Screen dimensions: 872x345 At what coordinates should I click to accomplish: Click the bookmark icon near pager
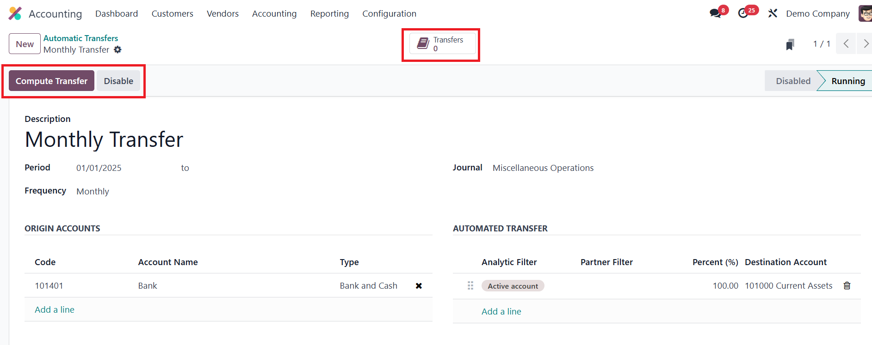pos(790,44)
